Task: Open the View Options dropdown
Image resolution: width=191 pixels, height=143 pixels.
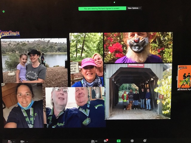Action: (x=134, y=8)
